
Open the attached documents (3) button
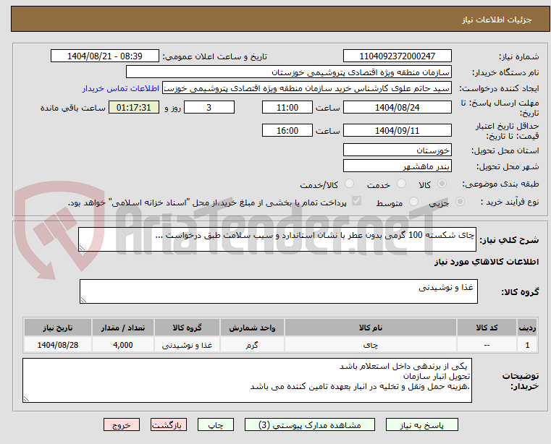(x=310, y=424)
